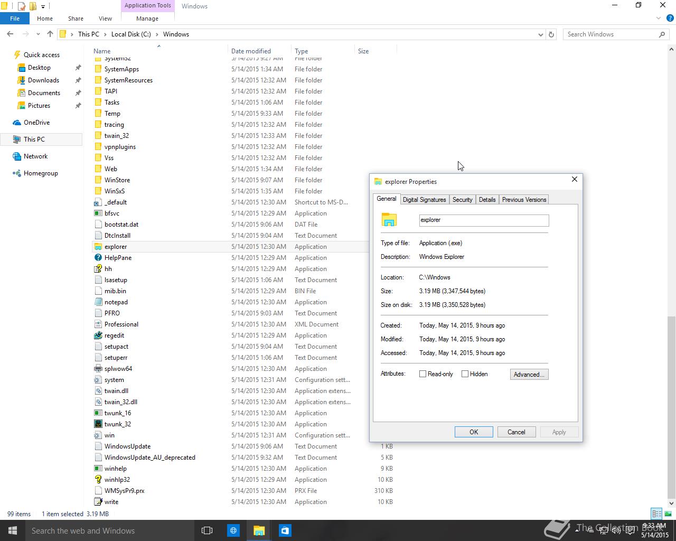Click the file list vertical scrollbar thumb
This screenshot has height=541, width=676.
point(671,407)
